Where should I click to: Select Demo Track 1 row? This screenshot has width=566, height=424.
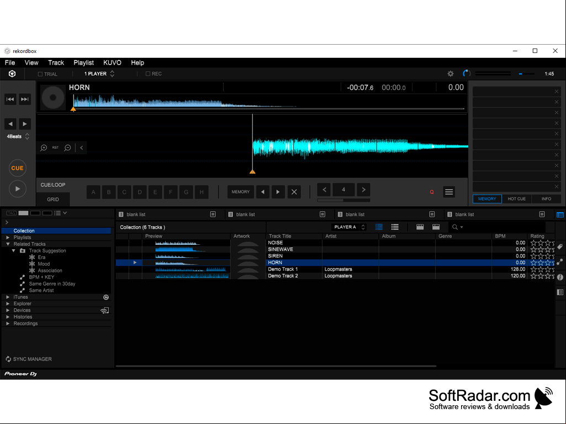coord(335,269)
